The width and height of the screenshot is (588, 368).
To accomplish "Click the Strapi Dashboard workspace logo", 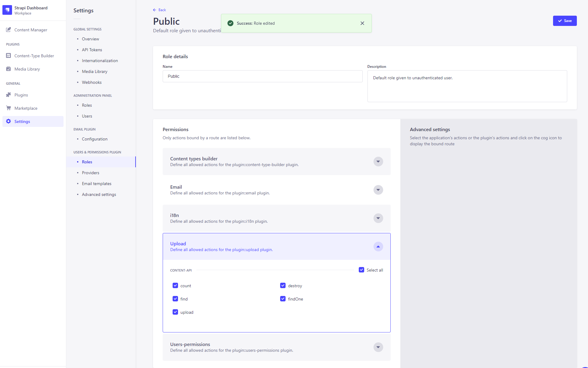I will point(7,10).
